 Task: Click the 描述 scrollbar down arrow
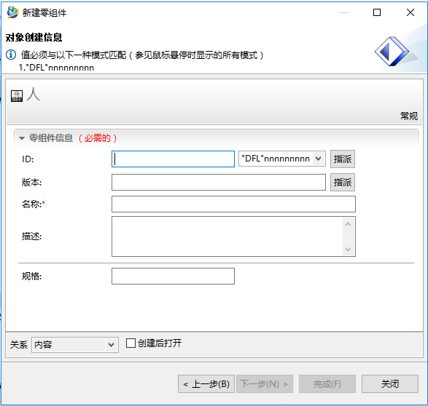click(348, 249)
